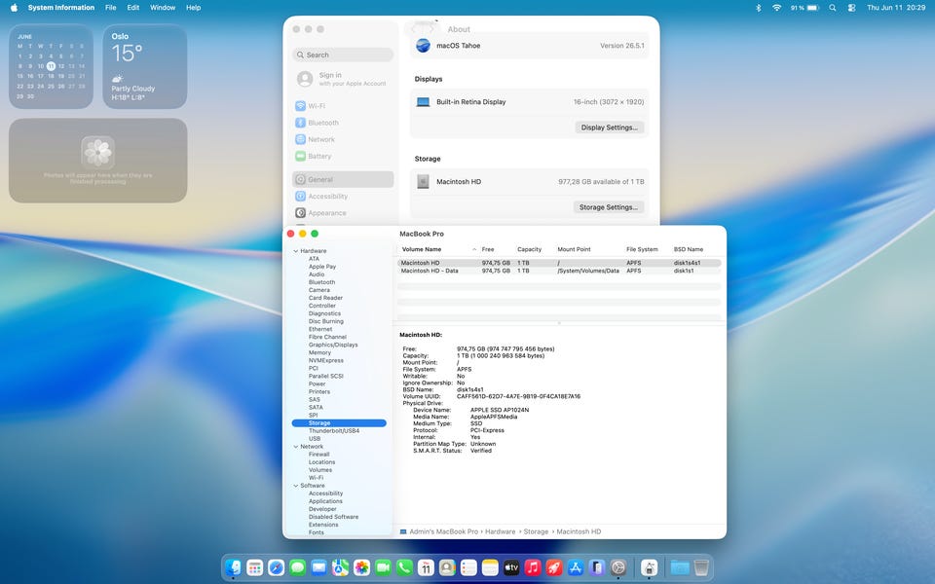
Task: Open Spotlight search in menu bar
Action: [x=833, y=8]
